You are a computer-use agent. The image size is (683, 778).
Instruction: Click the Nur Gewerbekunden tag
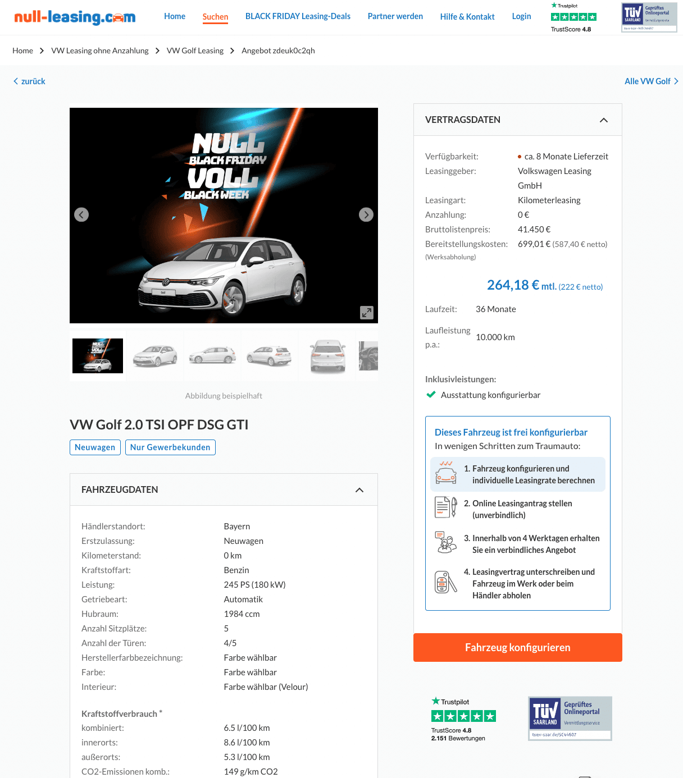[x=170, y=447]
